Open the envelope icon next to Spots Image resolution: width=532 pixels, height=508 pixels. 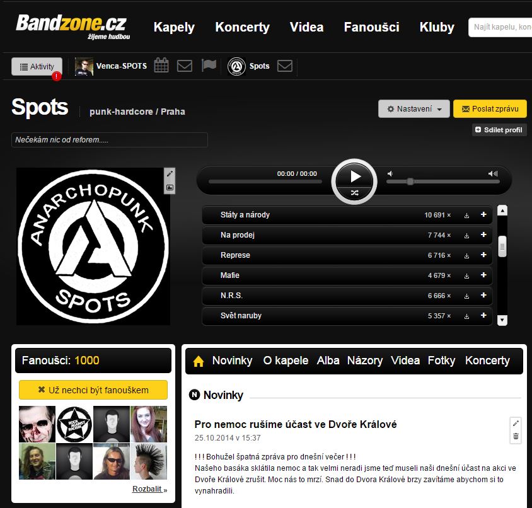pos(285,66)
